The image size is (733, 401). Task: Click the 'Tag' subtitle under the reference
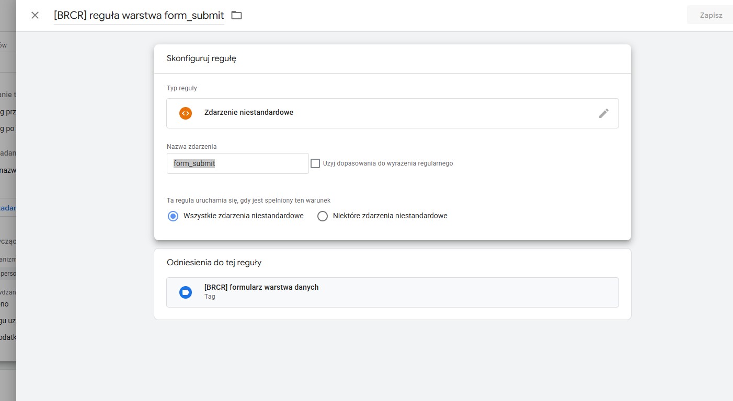(x=210, y=297)
